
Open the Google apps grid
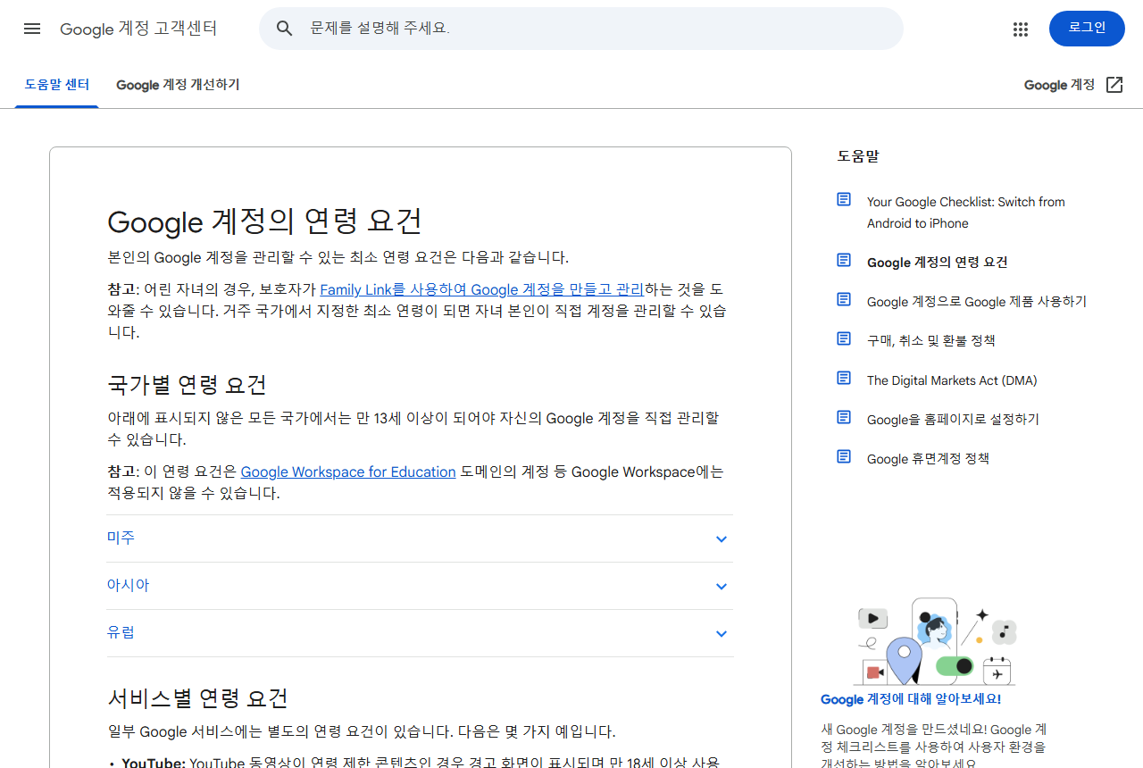[1021, 29]
